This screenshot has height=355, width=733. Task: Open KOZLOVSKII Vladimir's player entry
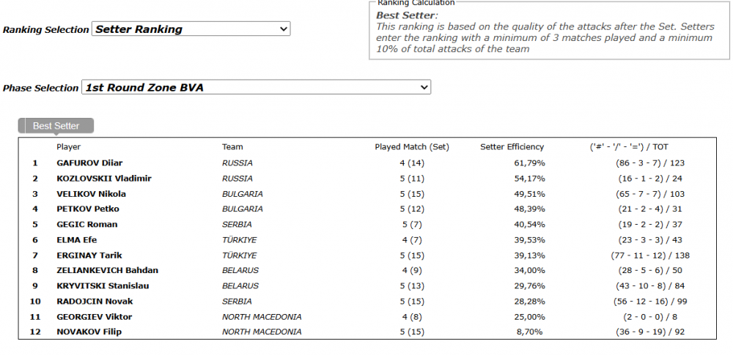pos(104,179)
